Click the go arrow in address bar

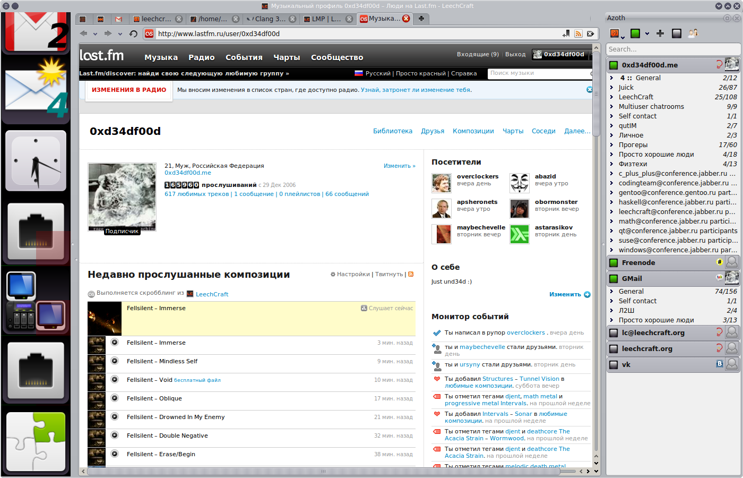pos(590,33)
